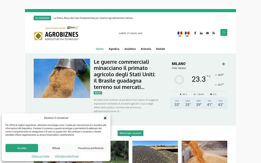Open the RSS feed icon
The height and width of the screenshot is (163, 261).
(x=214, y=33)
